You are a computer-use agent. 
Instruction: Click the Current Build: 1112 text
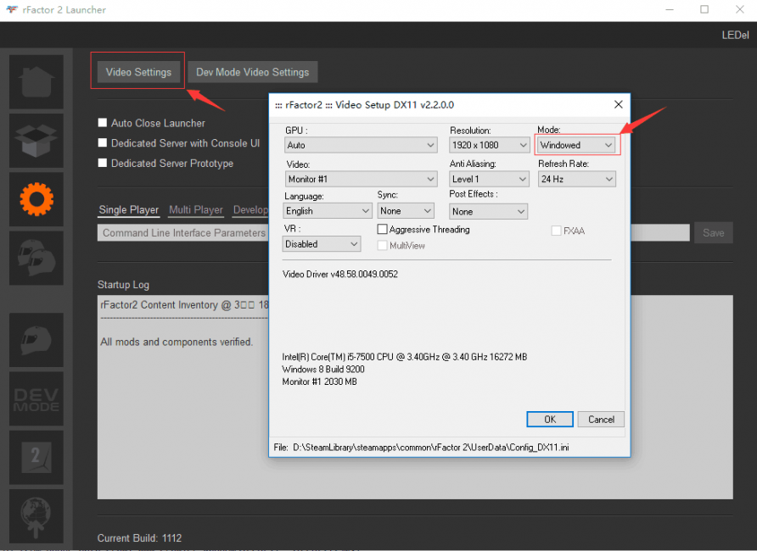[x=139, y=538]
